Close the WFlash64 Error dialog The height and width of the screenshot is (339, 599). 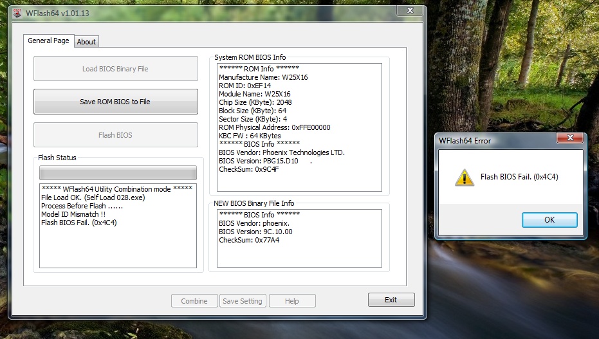click(x=570, y=138)
